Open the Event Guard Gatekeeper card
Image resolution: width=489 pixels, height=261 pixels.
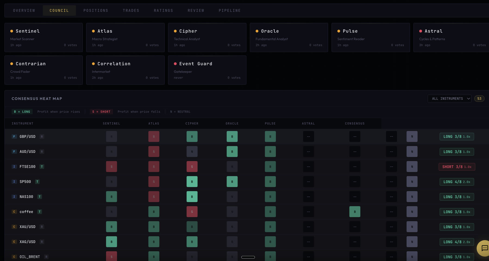click(207, 70)
